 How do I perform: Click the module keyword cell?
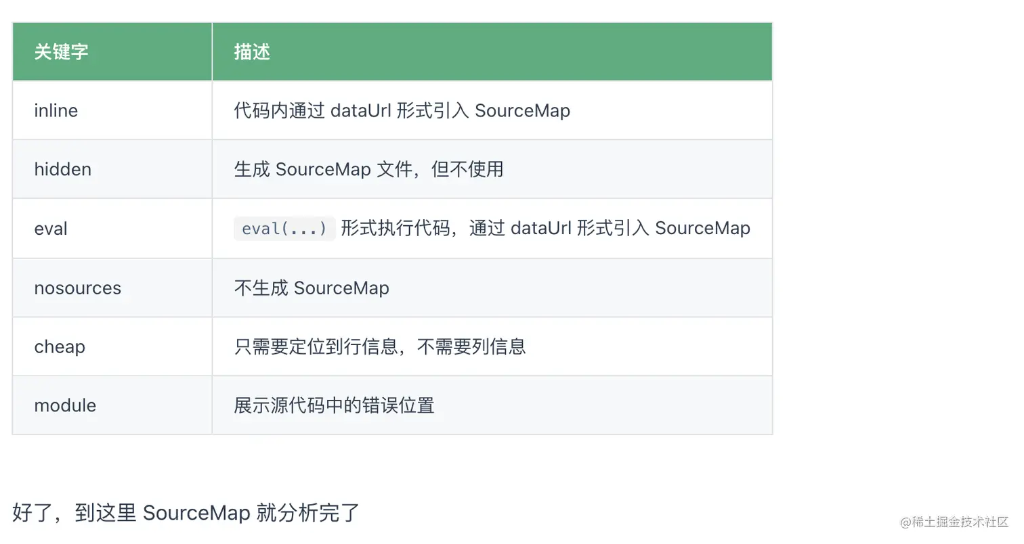coord(65,405)
